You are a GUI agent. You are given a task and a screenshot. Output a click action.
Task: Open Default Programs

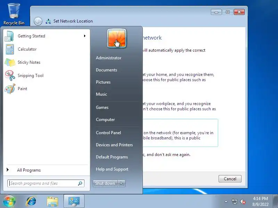(112, 157)
